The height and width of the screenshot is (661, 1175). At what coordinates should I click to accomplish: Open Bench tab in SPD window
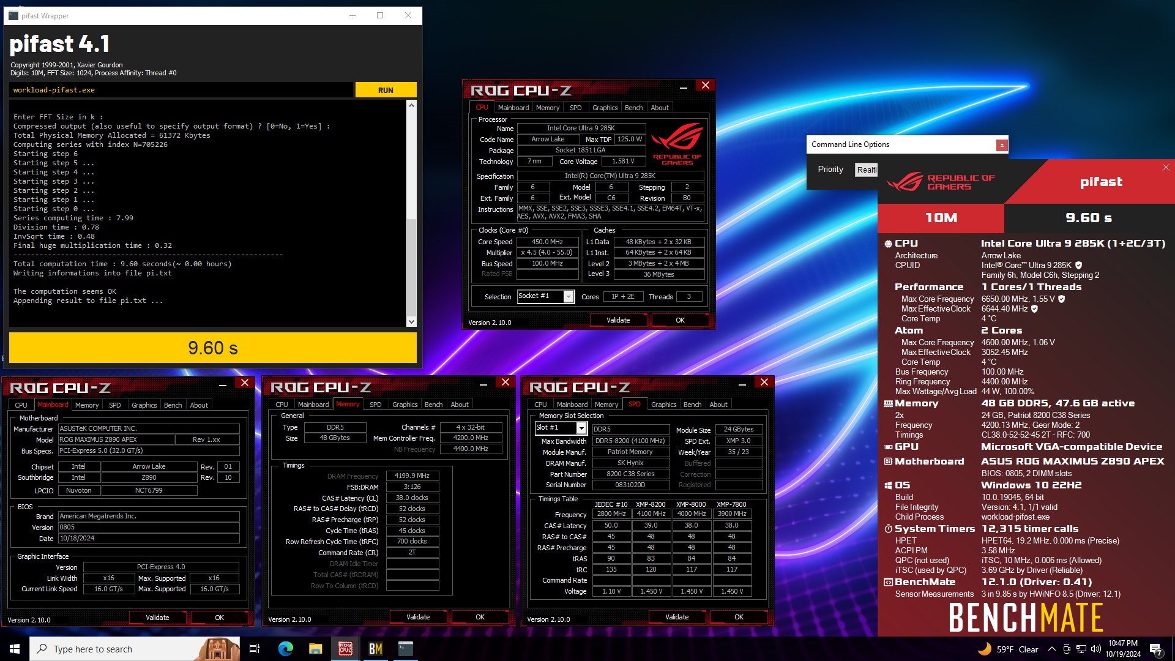click(692, 405)
